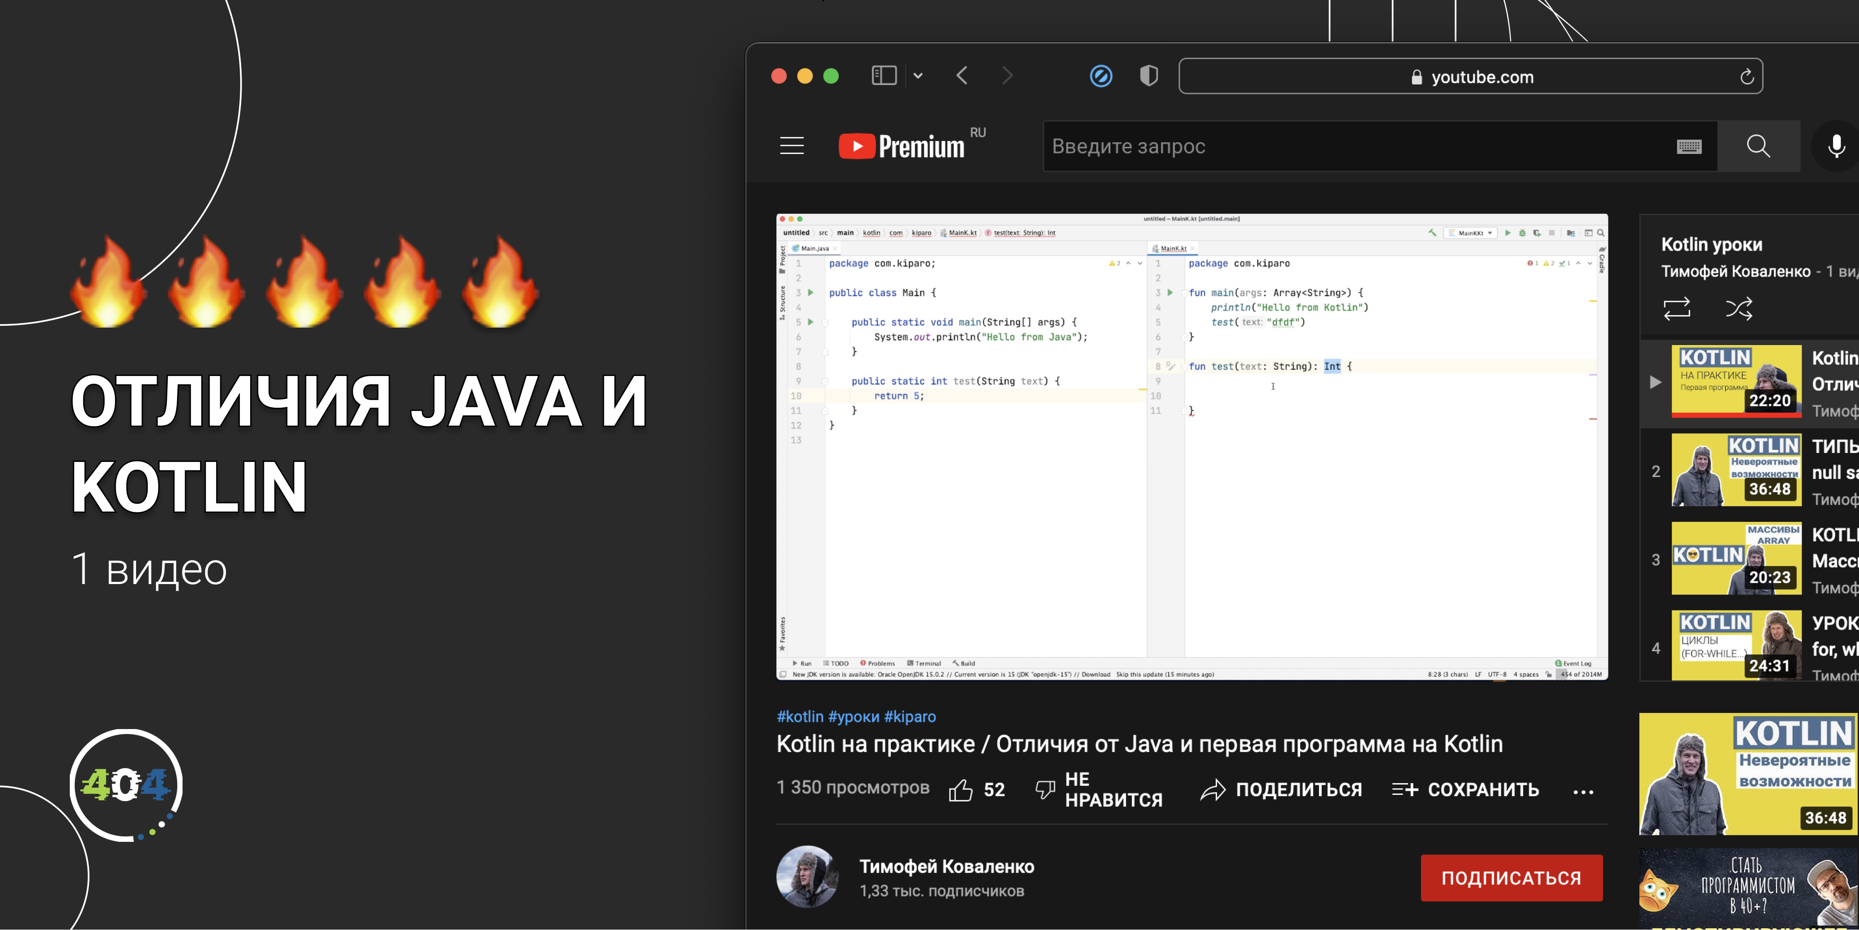Click the red 'ПОДПИСАТЬСЯ' button
The image size is (1859, 930).
[x=1511, y=878]
